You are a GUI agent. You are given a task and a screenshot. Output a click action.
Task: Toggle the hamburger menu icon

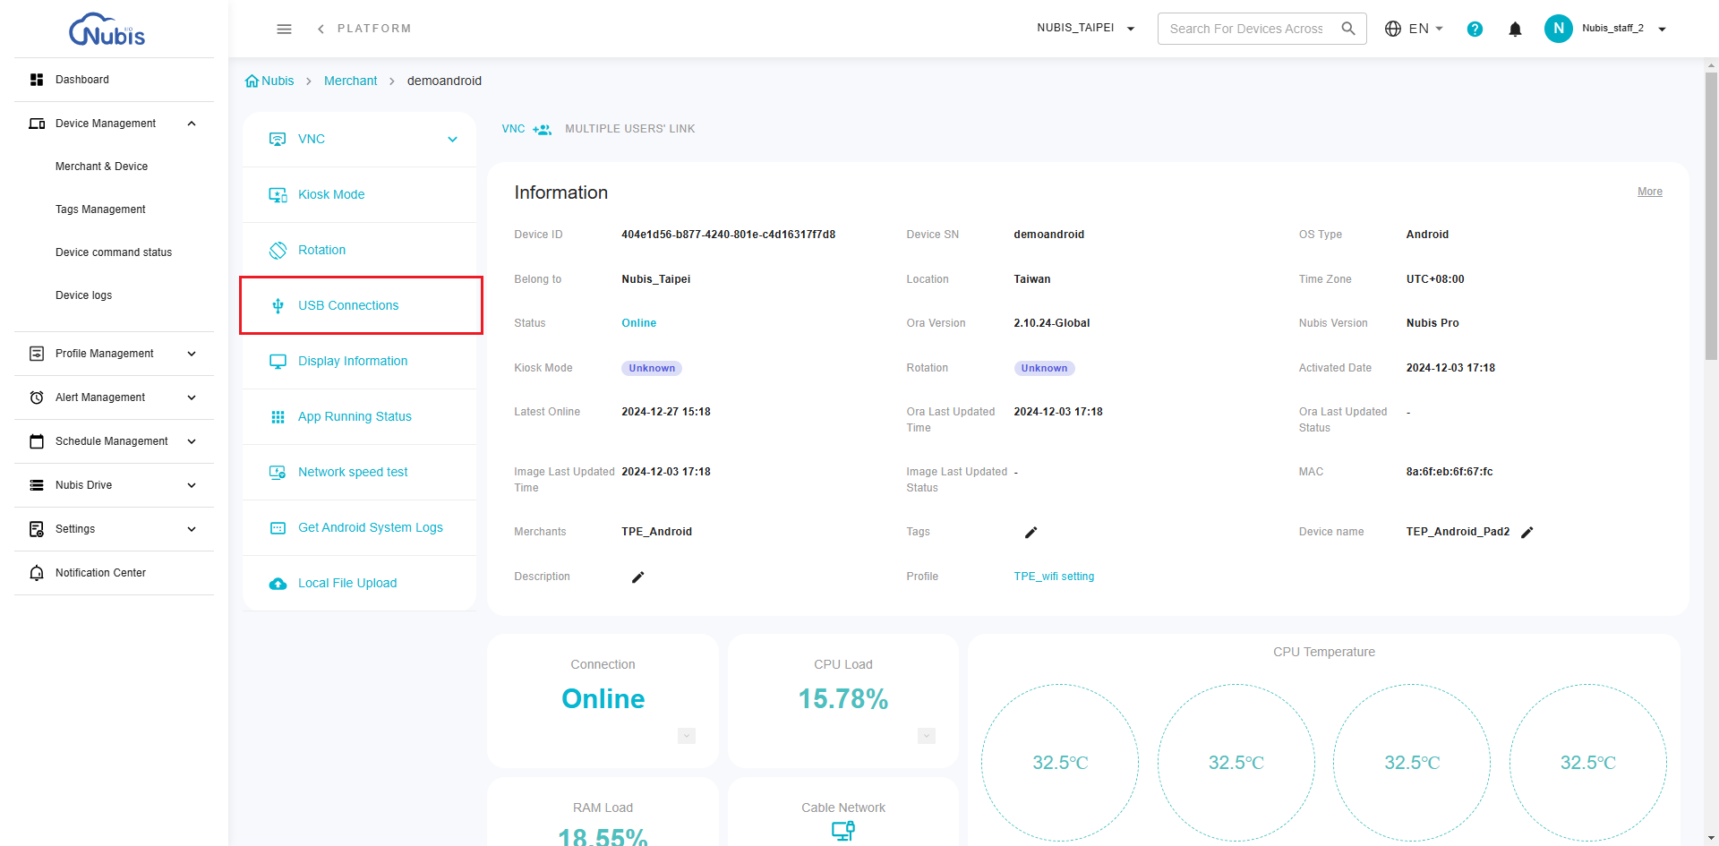coord(284,29)
